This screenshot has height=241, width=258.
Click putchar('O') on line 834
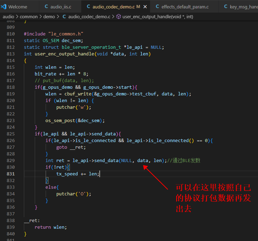(74, 194)
